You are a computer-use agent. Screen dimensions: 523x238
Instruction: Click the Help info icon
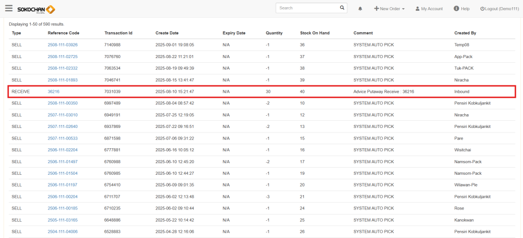[x=456, y=9]
